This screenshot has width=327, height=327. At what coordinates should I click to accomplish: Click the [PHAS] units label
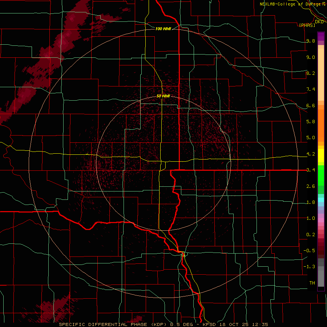tap(307, 25)
